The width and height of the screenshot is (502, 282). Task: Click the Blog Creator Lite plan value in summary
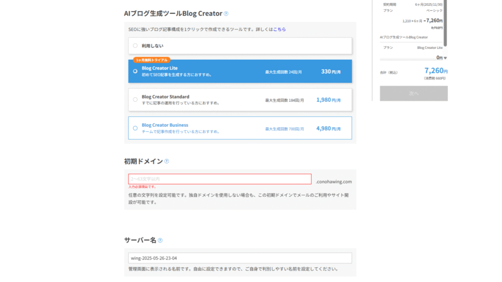click(x=429, y=47)
